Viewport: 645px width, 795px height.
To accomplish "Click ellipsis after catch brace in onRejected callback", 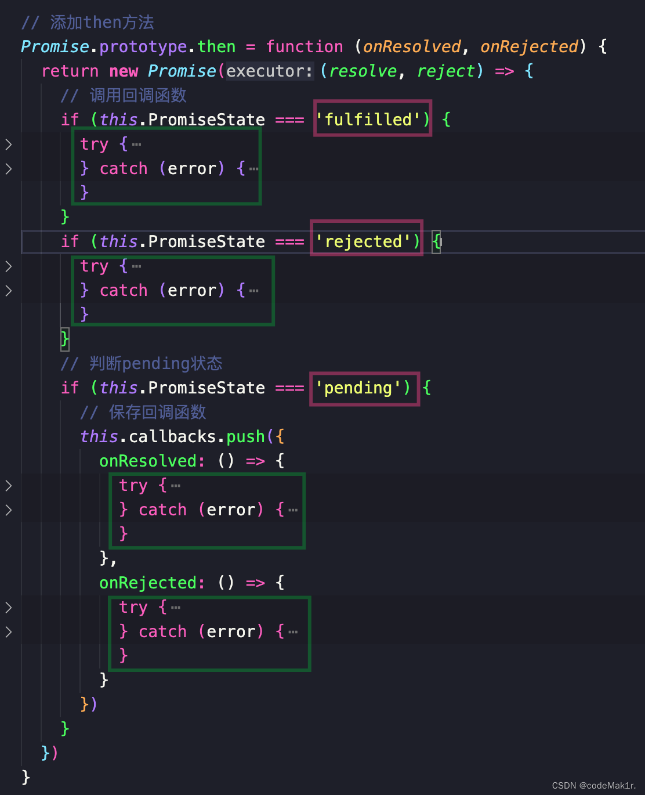I will 293,632.
